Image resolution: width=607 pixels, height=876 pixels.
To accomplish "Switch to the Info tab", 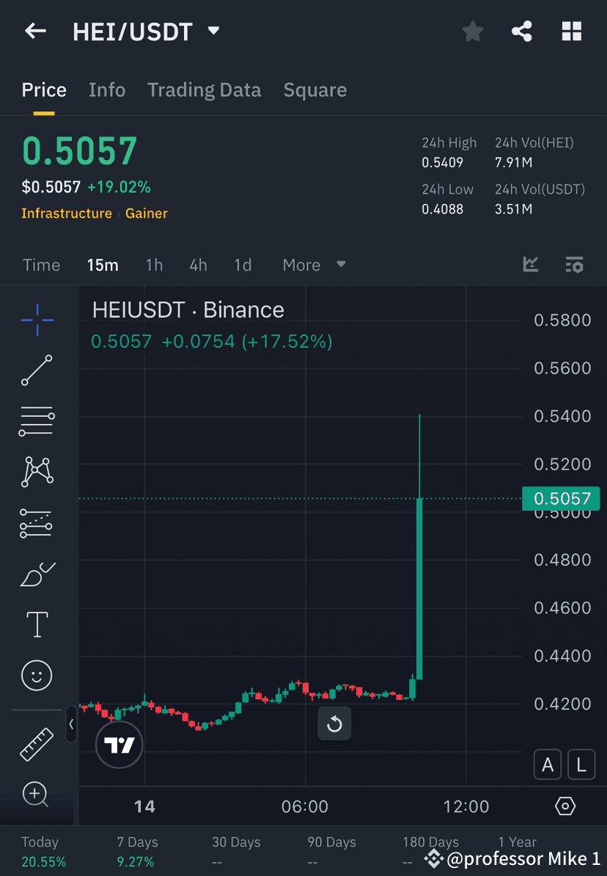I will coord(107,90).
